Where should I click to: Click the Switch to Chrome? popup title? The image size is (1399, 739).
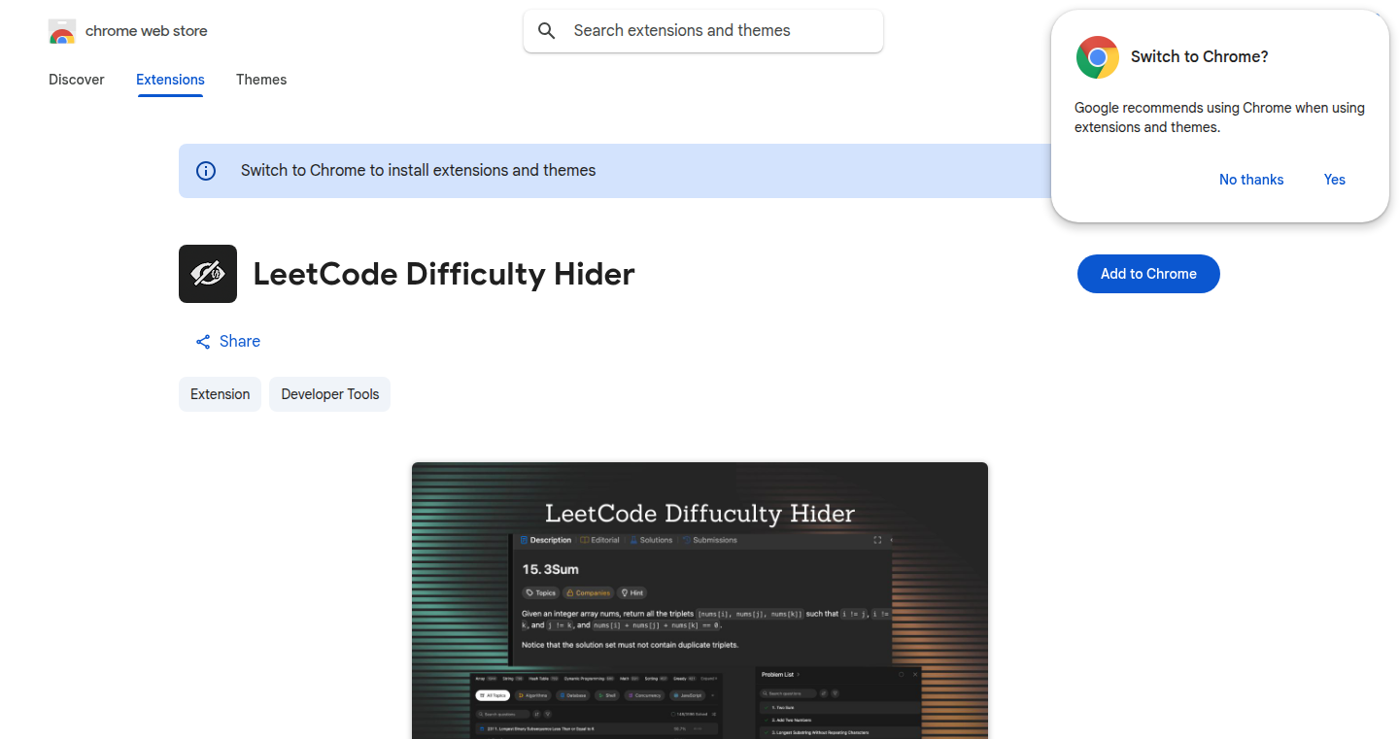(x=1200, y=57)
